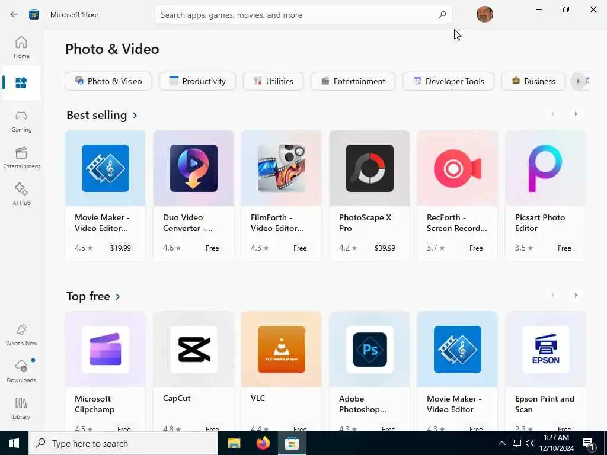Select the Photo & Video category chip
The image size is (607, 455).
108,81
